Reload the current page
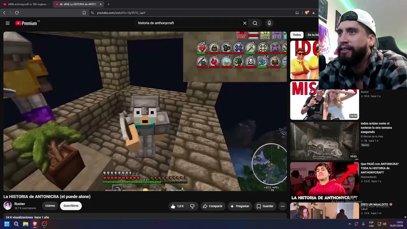This screenshot has height=229, width=407. click(x=17, y=13)
